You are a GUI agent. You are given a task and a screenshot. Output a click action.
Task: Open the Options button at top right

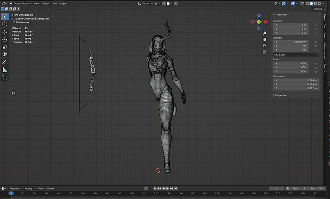(318, 9)
